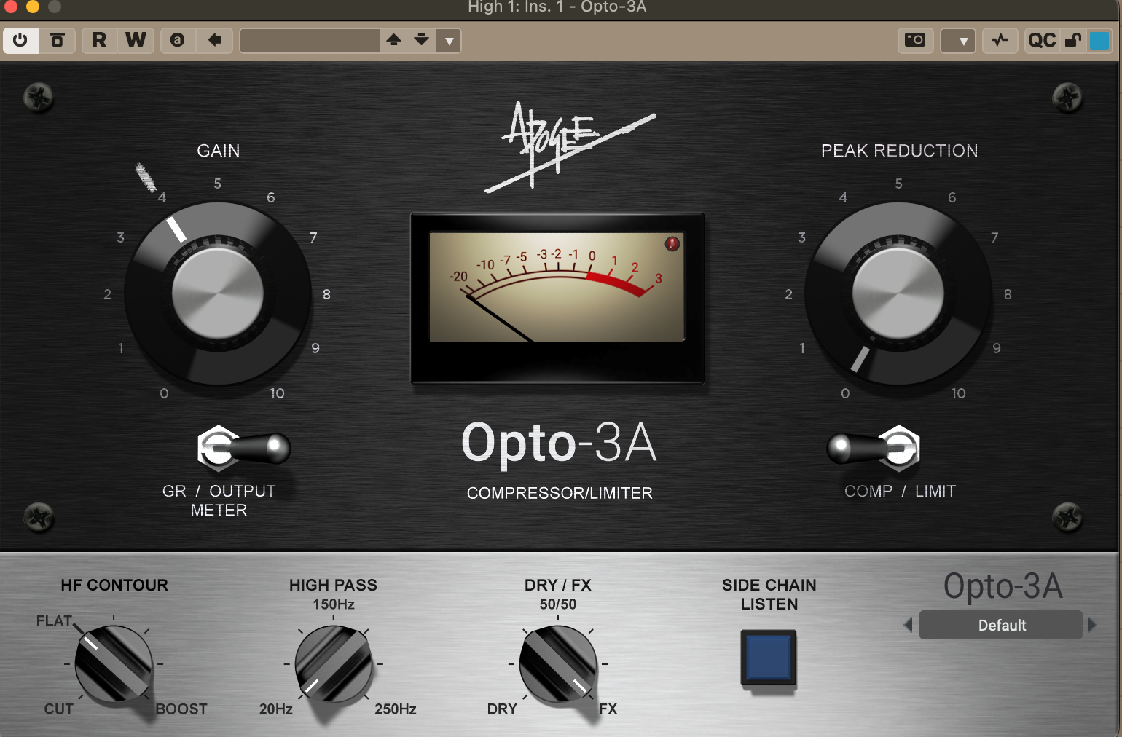1122x737 pixels.
Task: Click the 50/50 dry/fx value
Action: point(558,604)
